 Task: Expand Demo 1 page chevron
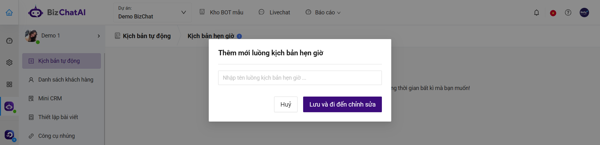(99, 36)
